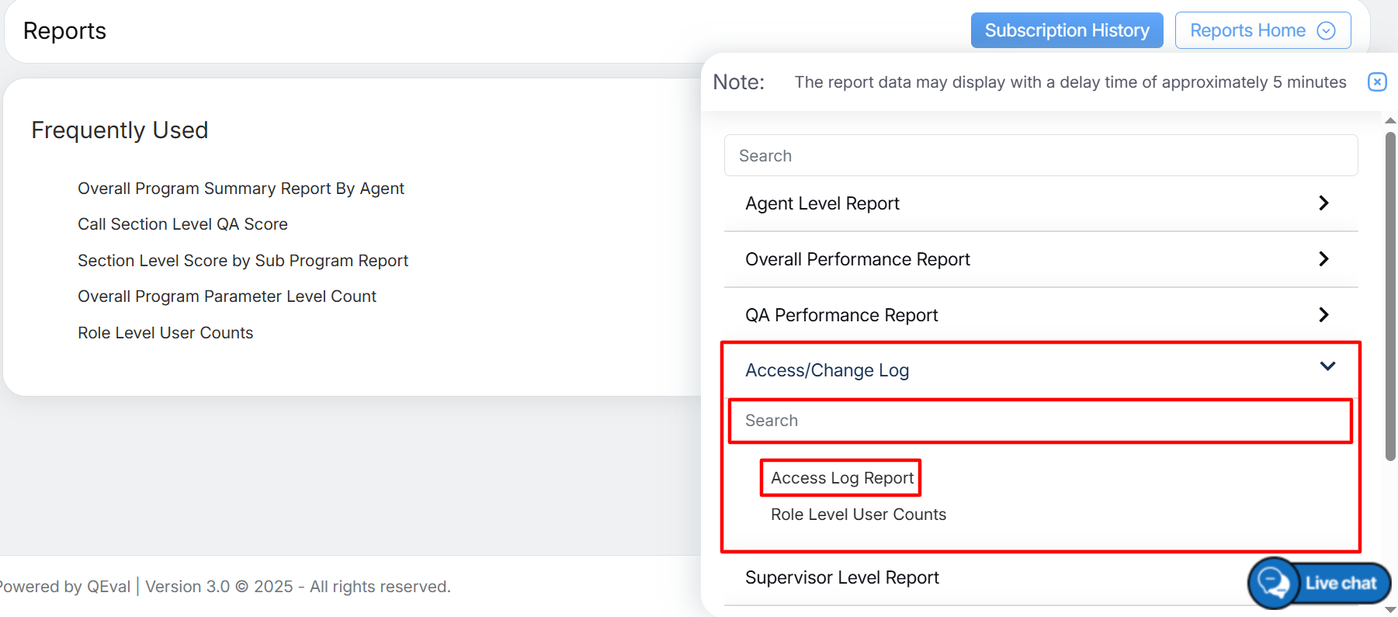Screen dimensions: 1398x617
Task: Open Supervisor Level Report category
Action: coord(841,578)
